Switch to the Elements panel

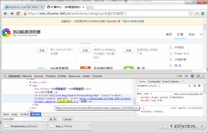pos(14,76)
